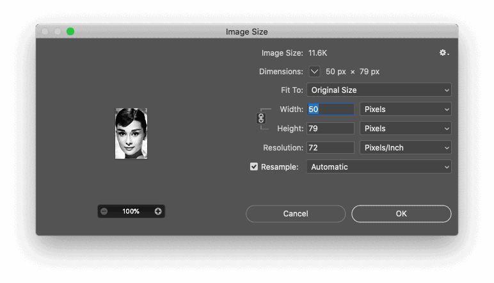The width and height of the screenshot is (494, 283).
Task: Open the Pixels/Inch resolution units dropdown
Action: [406, 148]
